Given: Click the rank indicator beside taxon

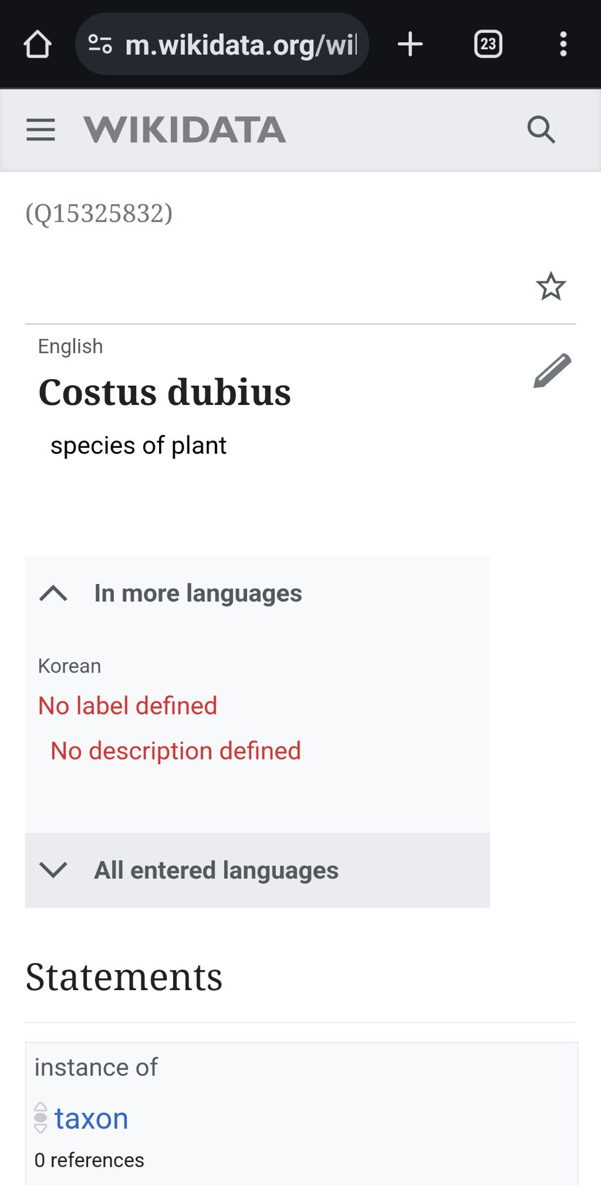Looking at the screenshot, I should [40, 1118].
